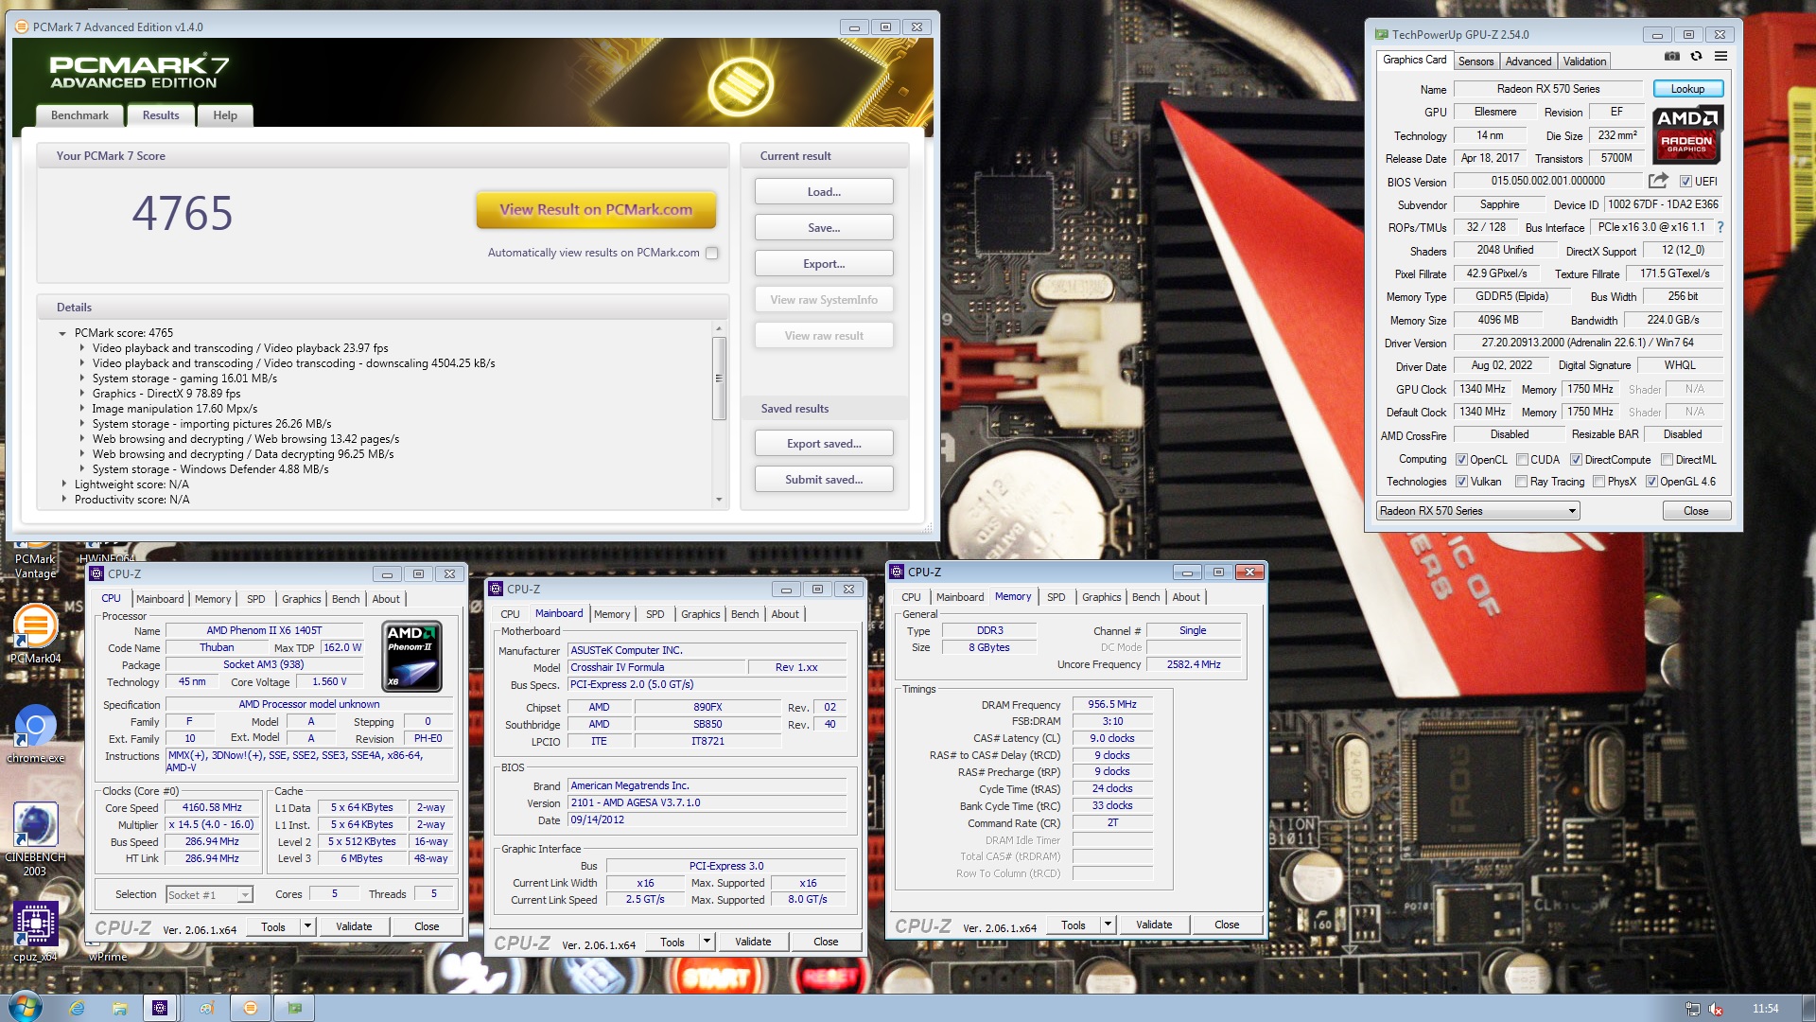Toggle the DirectCompute checkbox

pyautogui.click(x=1576, y=460)
